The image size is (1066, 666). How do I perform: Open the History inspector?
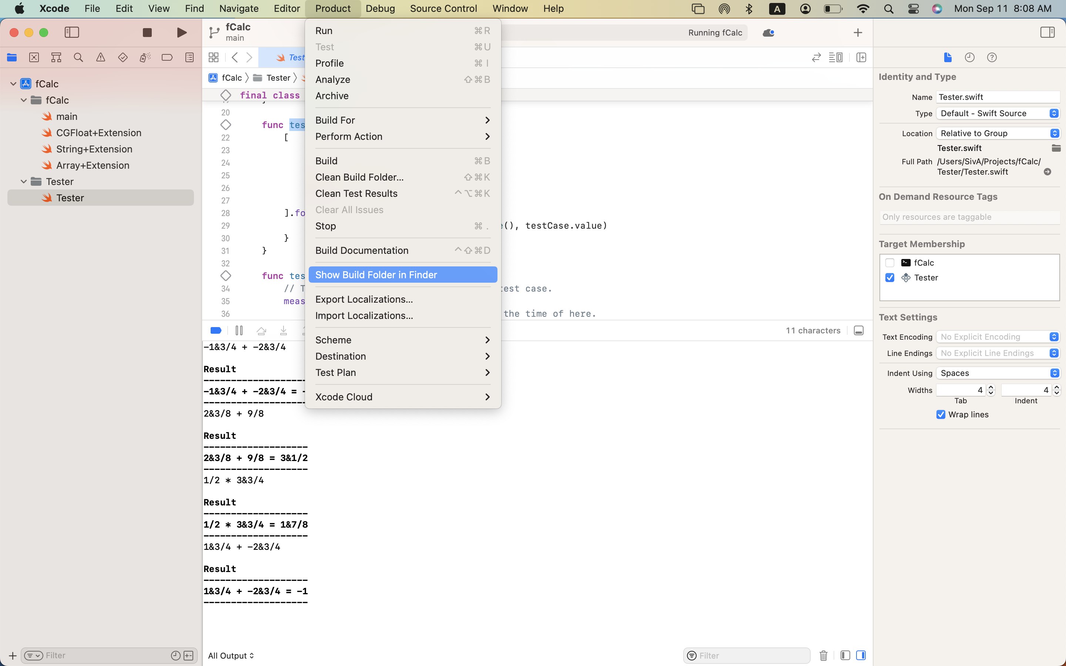(x=970, y=57)
